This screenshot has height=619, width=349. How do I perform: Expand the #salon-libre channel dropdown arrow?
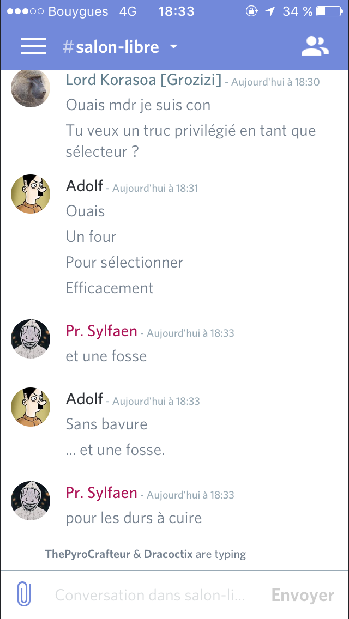[x=173, y=47]
